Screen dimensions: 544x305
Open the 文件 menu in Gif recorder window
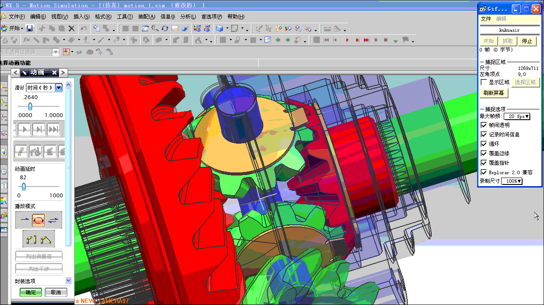click(486, 19)
